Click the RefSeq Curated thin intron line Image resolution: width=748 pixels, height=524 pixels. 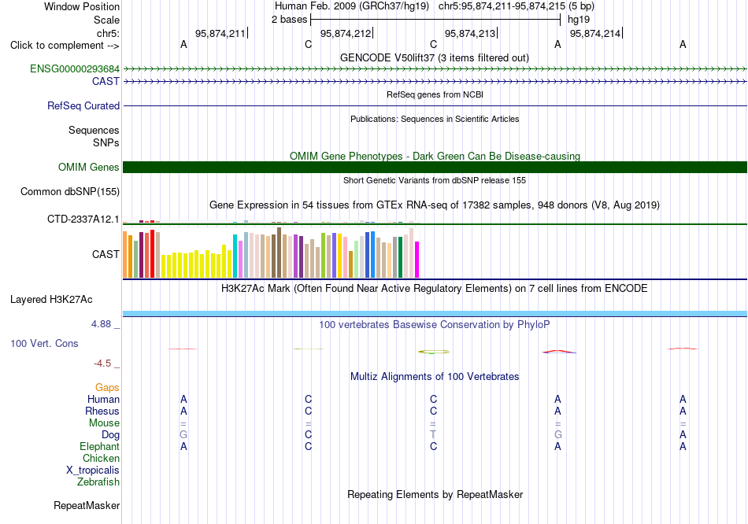tap(435, 106)
